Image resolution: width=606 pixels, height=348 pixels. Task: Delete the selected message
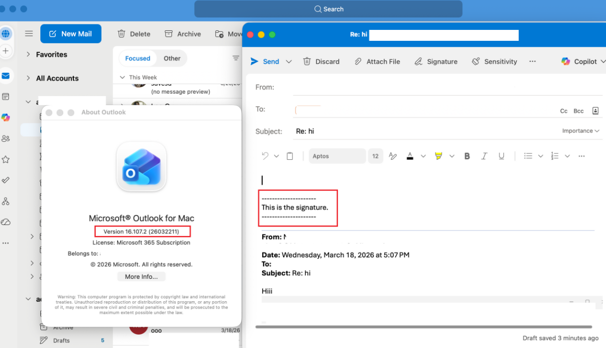[x=134, y=34]
